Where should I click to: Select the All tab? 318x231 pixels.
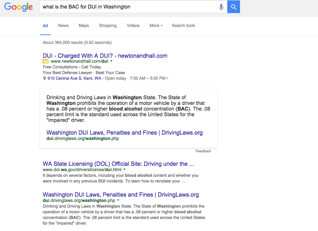tap(45, 26)
